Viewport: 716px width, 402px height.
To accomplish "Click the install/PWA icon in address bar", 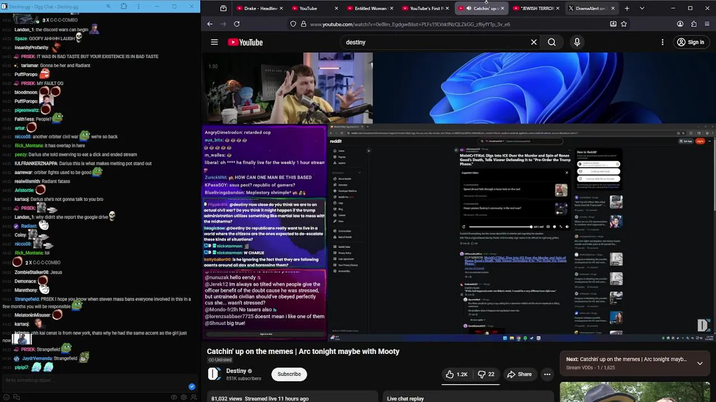I will click(613, 24).
